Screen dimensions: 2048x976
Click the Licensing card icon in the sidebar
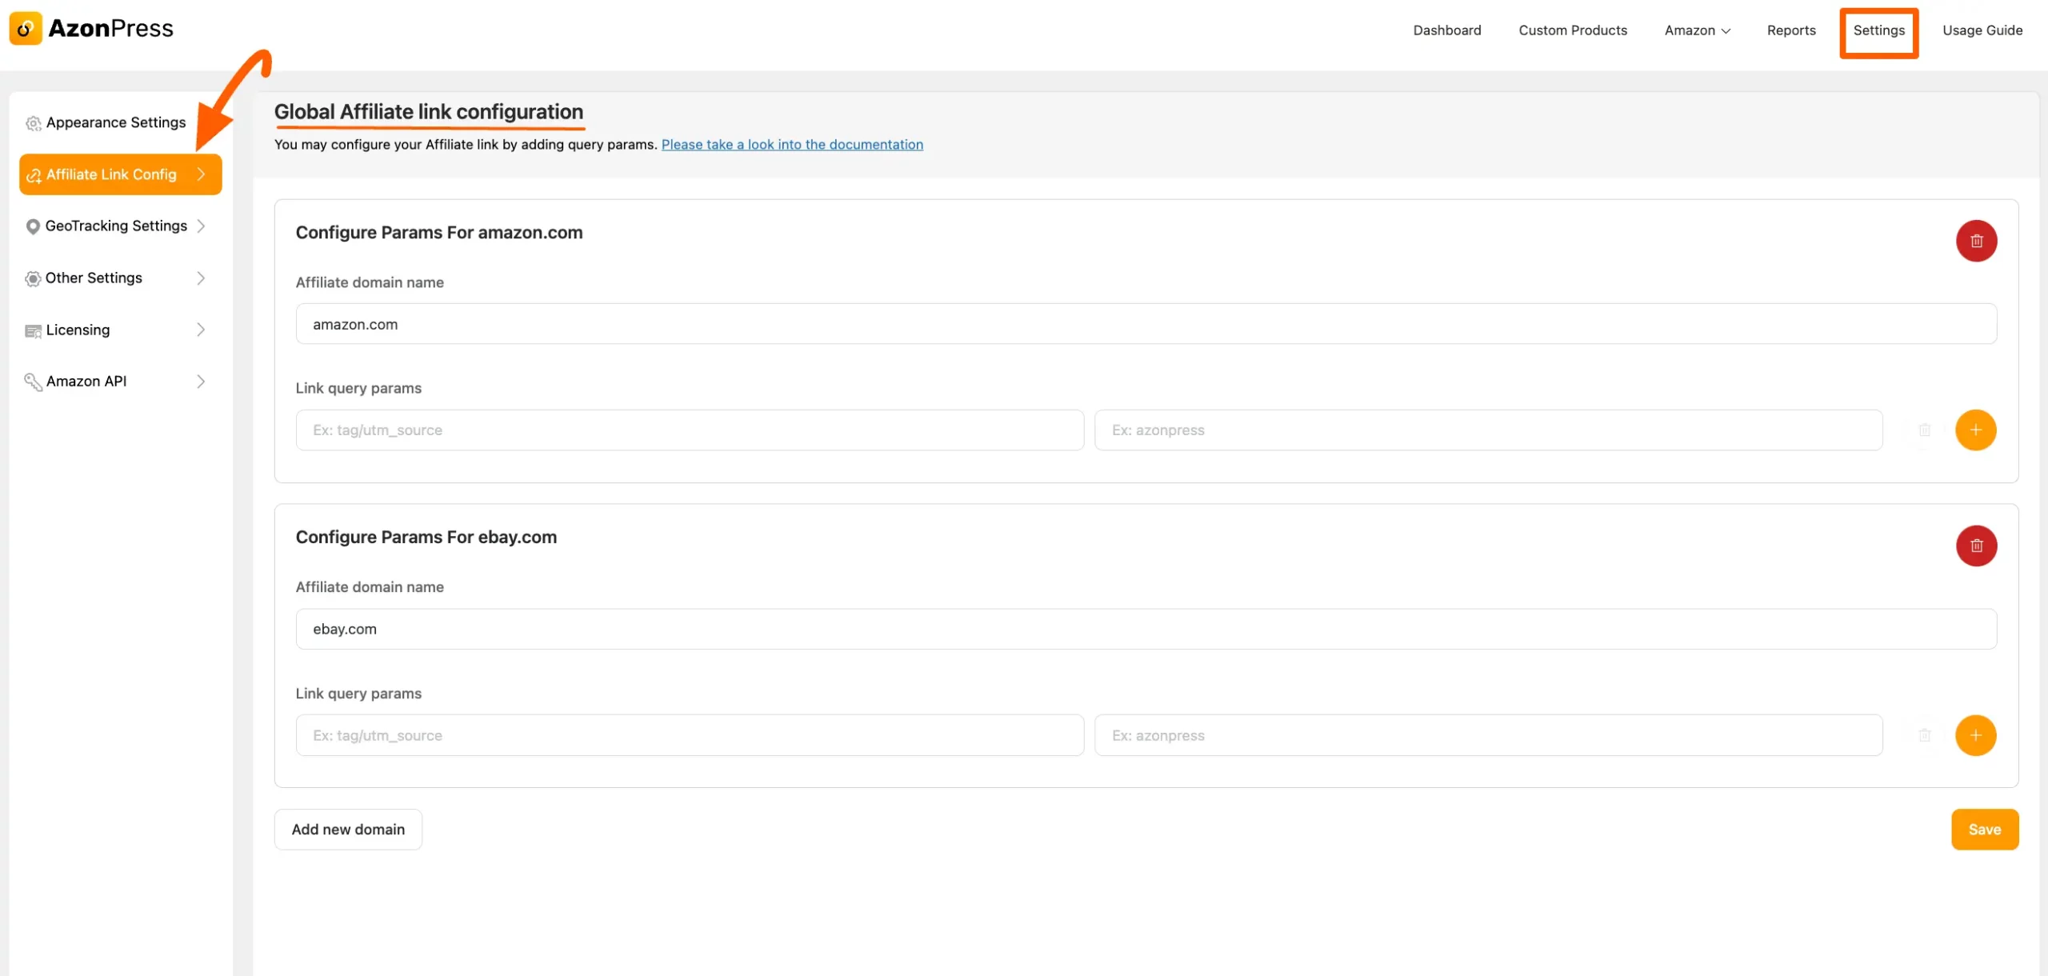pos(33,330)
